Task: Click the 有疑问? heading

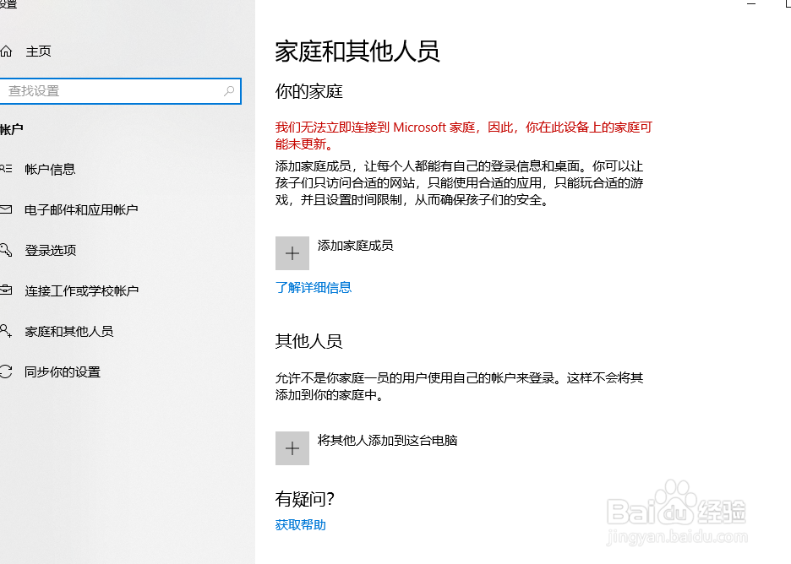Action: pos(305,499)
